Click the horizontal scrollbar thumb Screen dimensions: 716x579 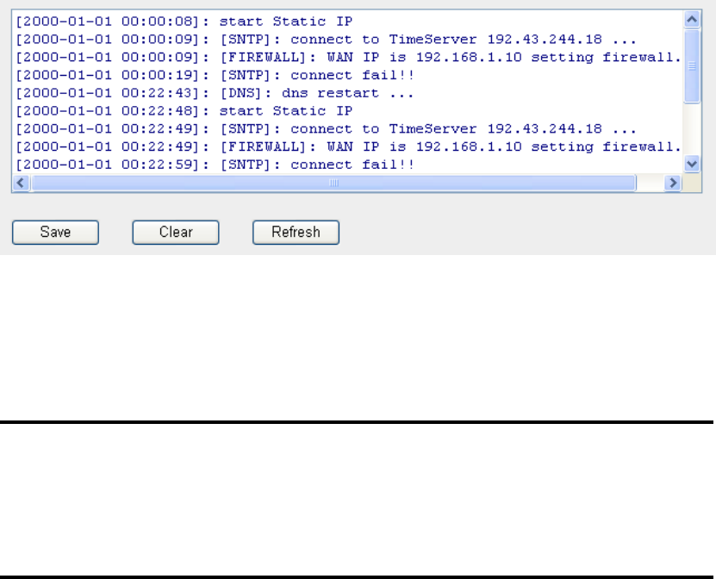(x=333, y=184)
